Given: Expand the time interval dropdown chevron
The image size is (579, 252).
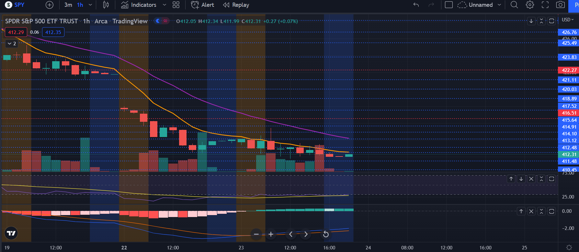Looking at the screenshot, I should pos(90,5).
